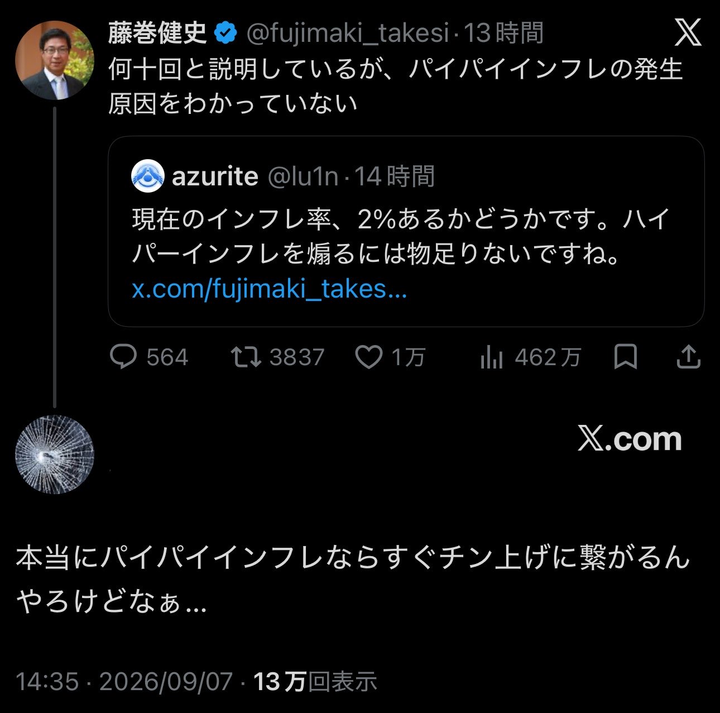Click the display name 藤巻健史
This screenshot has width=720, height=713.
157,34
